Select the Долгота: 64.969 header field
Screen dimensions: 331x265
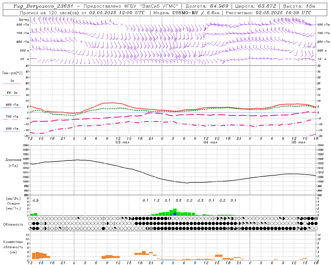207,6
